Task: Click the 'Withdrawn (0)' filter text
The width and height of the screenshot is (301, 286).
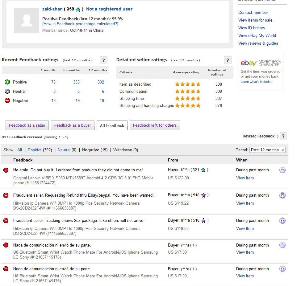Action: click(x=126, y=150)
